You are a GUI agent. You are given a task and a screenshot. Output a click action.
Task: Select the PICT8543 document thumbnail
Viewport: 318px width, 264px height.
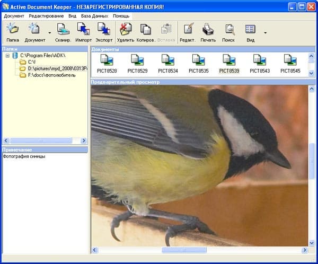point(260,64)
